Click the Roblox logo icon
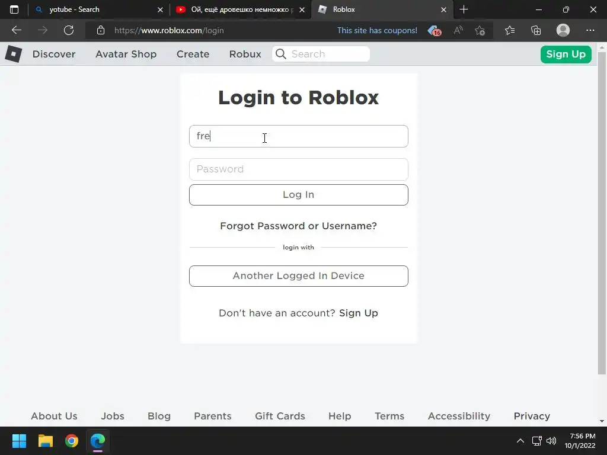This screenshot has width=607, height=455. (x=14, y=54)
